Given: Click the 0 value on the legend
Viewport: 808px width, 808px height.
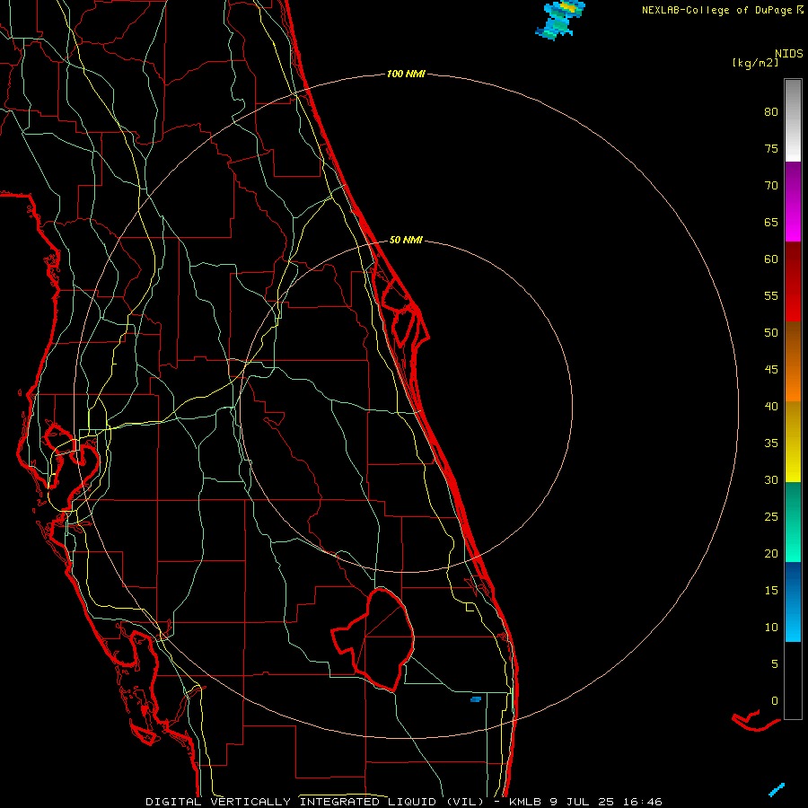Looking at the screenshot, I should coord(775,701).
